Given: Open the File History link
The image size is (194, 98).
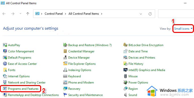Looking at the screenshot, I should click(x=136, y=64).
